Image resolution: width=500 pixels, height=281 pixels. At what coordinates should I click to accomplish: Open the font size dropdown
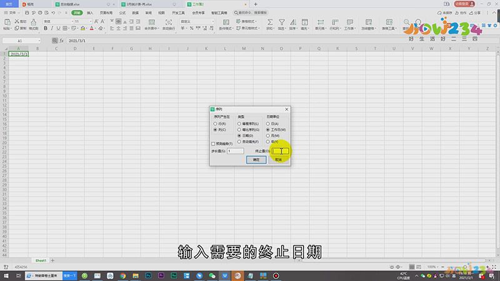coord(91,21)
